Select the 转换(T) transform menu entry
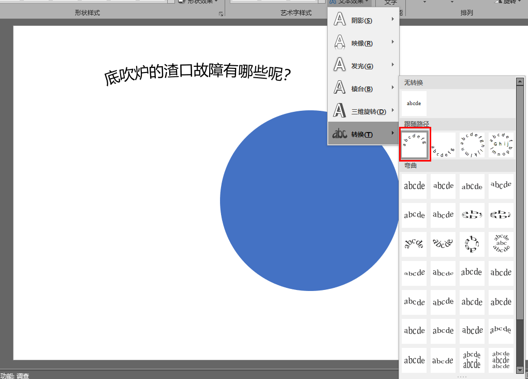 363,134
